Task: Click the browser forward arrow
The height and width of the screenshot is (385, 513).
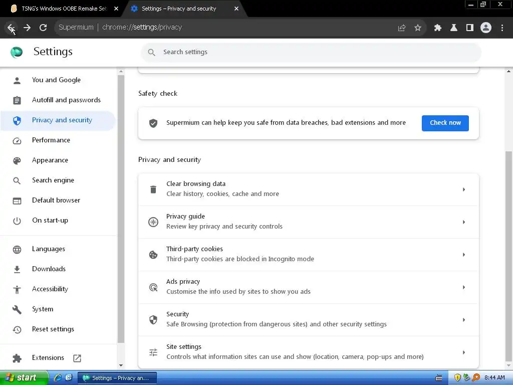Action: click(27, 28)
